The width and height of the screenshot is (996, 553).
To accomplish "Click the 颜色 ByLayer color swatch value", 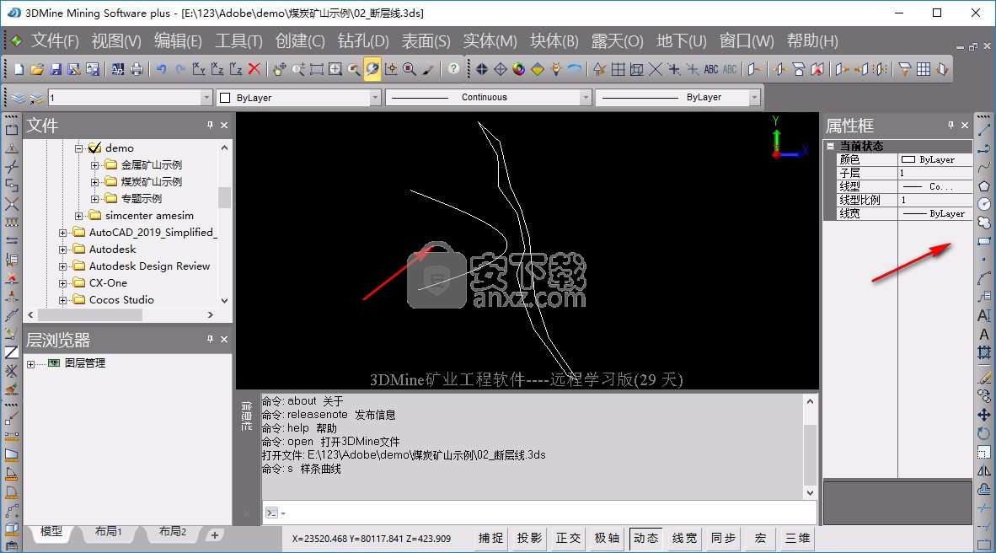I will [935, 159].
